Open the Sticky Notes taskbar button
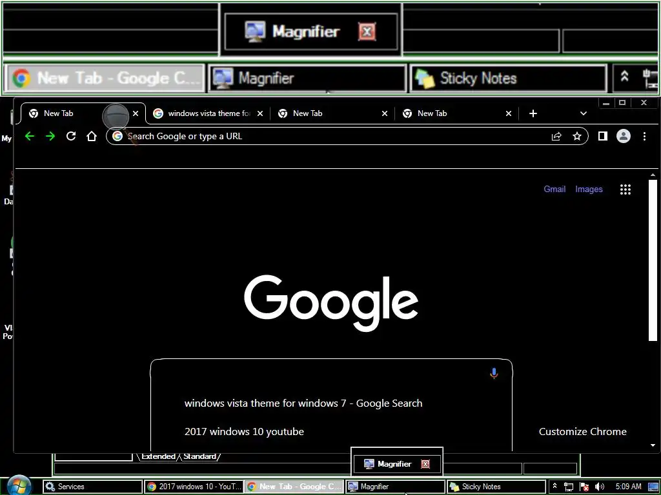Viewport: 661px width, 495px height. pyautogui.click(x=496, y=487)
